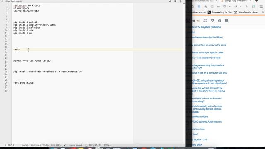This screenshot has height=149, width=265.
Task: Click the 'pytest --collect-only tests/' line
Action: coord(32,61)
